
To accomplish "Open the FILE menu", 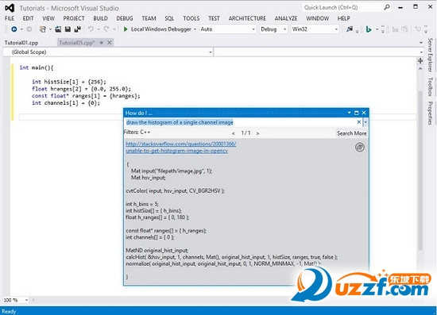I will point(10,18).
